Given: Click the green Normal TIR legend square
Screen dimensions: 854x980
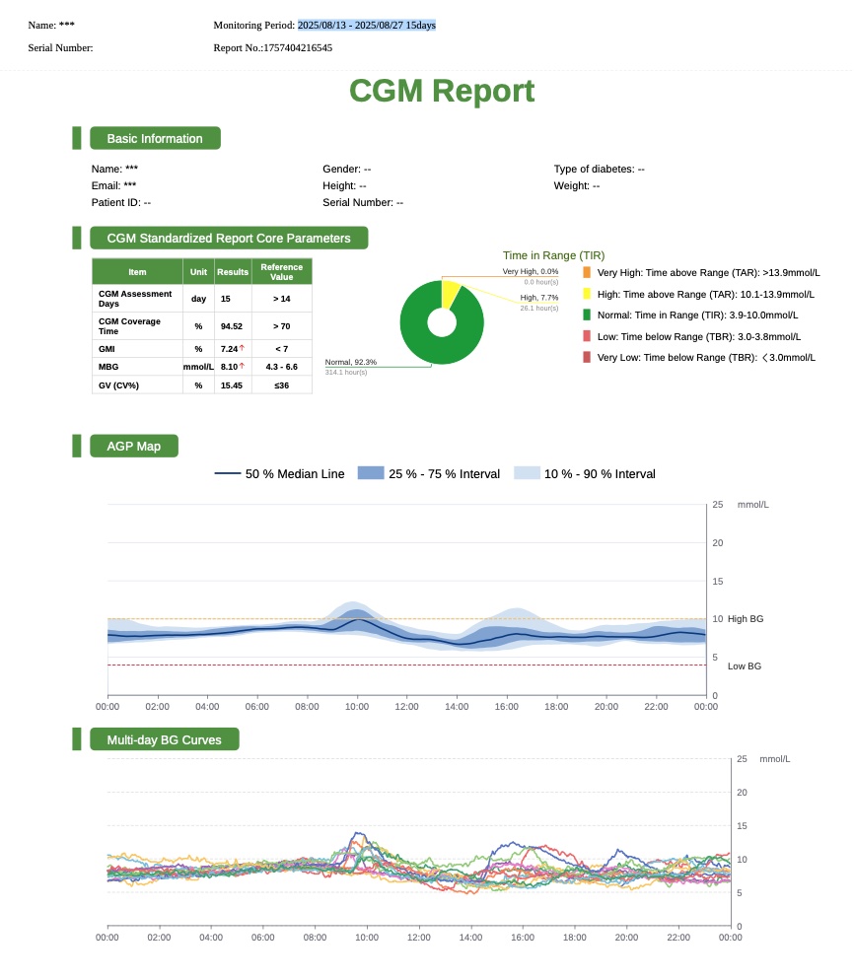Looking at the screenshot, I should click(587, 315).
